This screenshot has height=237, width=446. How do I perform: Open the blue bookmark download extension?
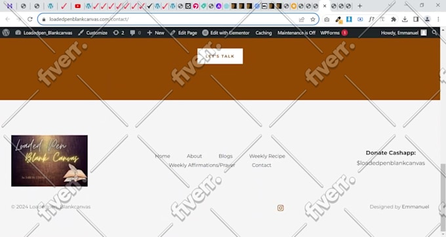coord(349,20)
